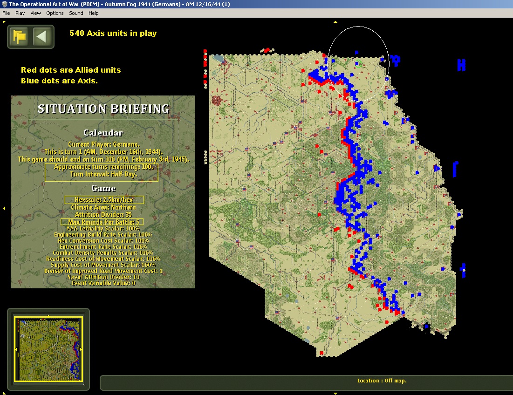Click the left-arrow back button
This screenshot has height=395, width=513.
pos(41,37)
